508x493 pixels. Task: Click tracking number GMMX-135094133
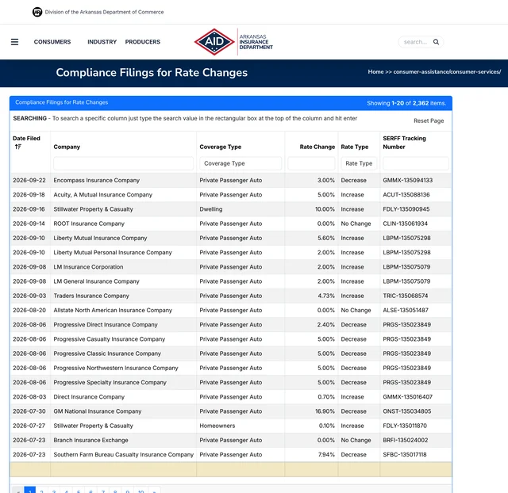(407, 180)
